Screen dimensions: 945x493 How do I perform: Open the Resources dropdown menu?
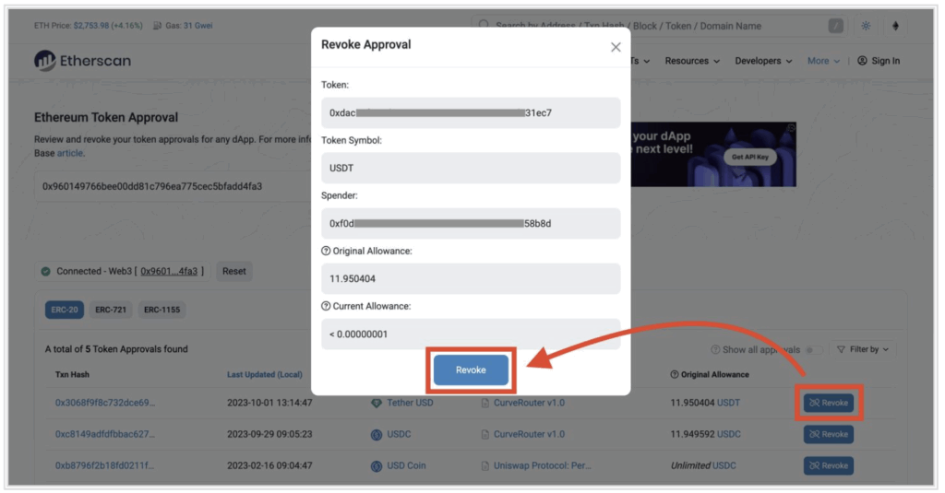click(x=692, y=61)
